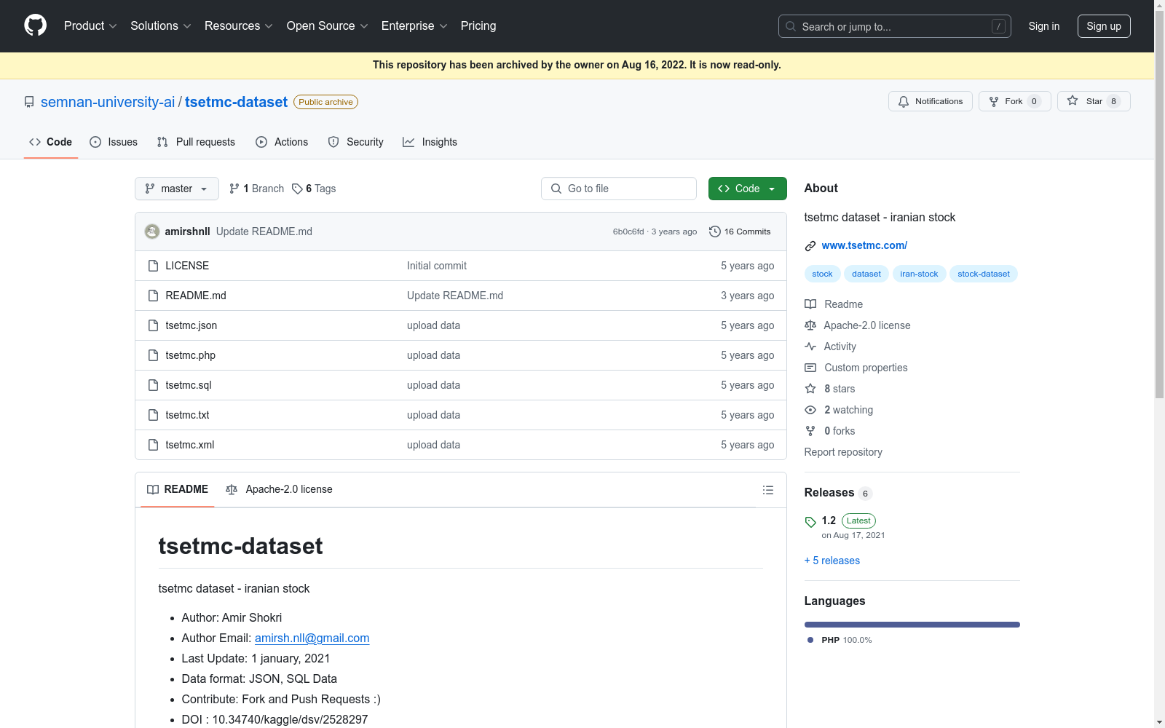Star the repository with Star button
1165x728 pixels.
pyautogui.click(x=1094, y=101)
